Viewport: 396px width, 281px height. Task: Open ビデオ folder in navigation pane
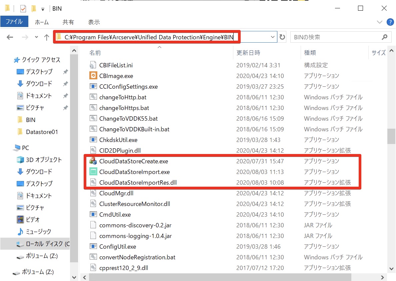click(28, 220)
